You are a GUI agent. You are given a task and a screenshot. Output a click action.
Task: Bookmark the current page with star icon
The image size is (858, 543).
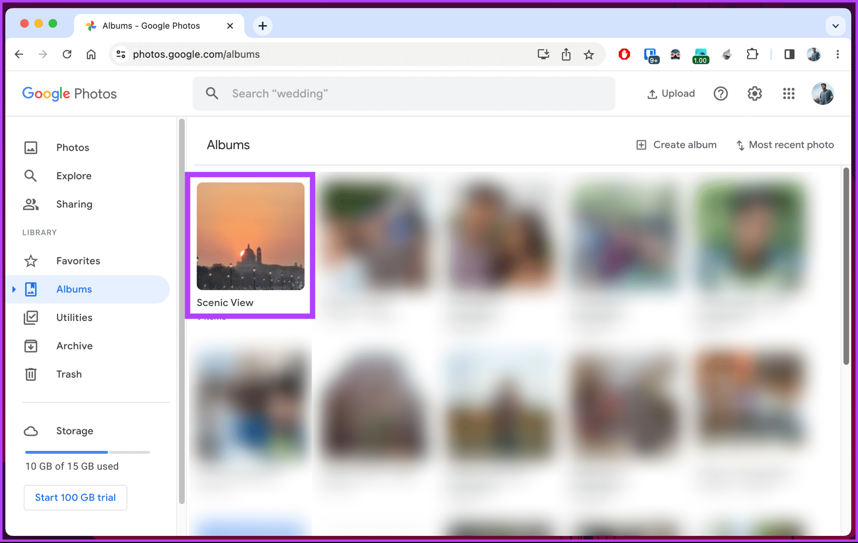(589, 54)
